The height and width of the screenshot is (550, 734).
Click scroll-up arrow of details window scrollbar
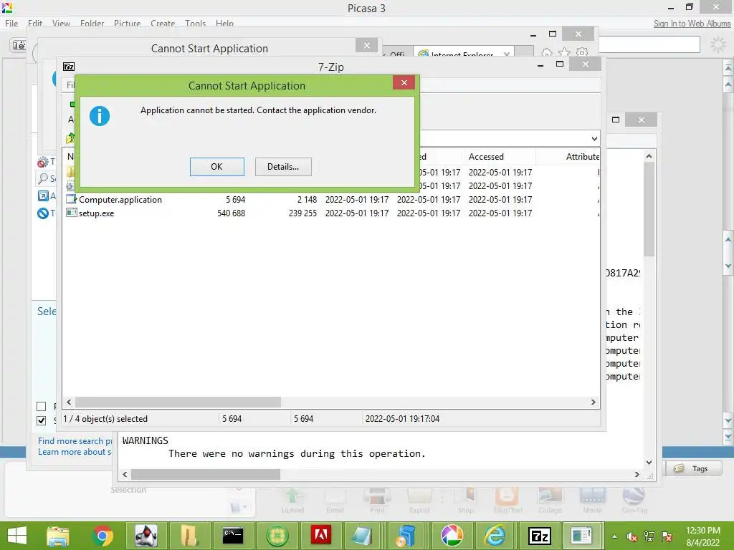point(649,156)
